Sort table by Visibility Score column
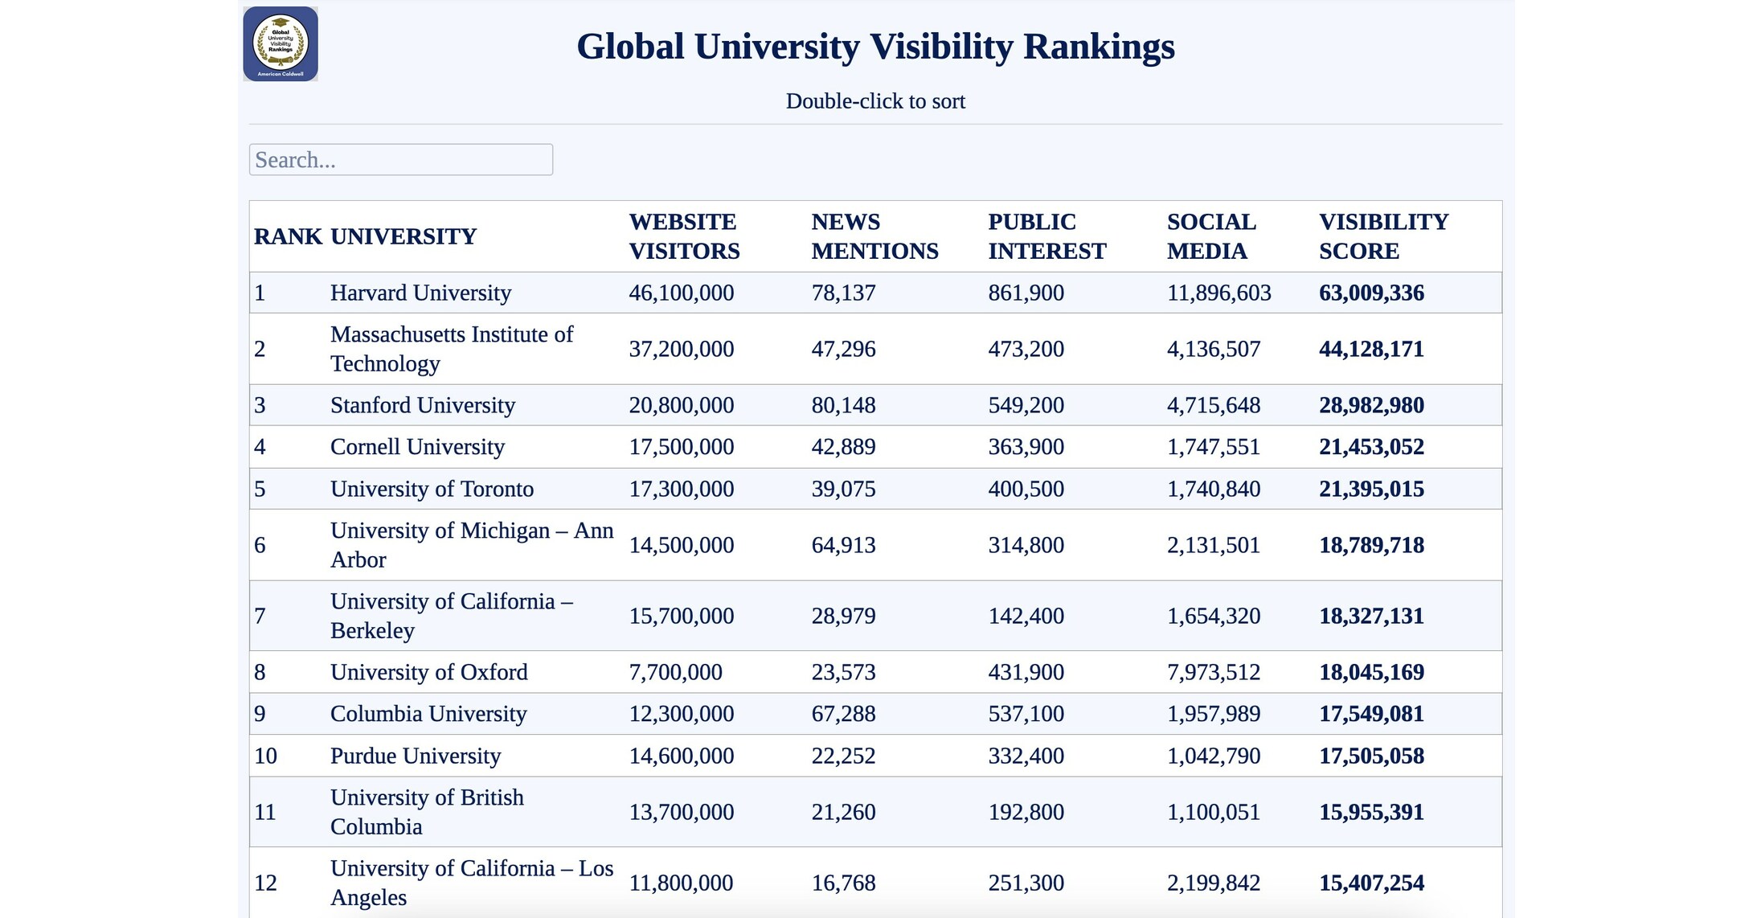Viewport: 1753px width, 918px height. (1381, 236)
